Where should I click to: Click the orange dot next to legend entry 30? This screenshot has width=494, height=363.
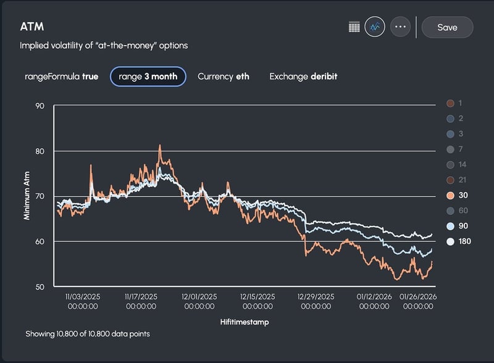pos(450,196)
